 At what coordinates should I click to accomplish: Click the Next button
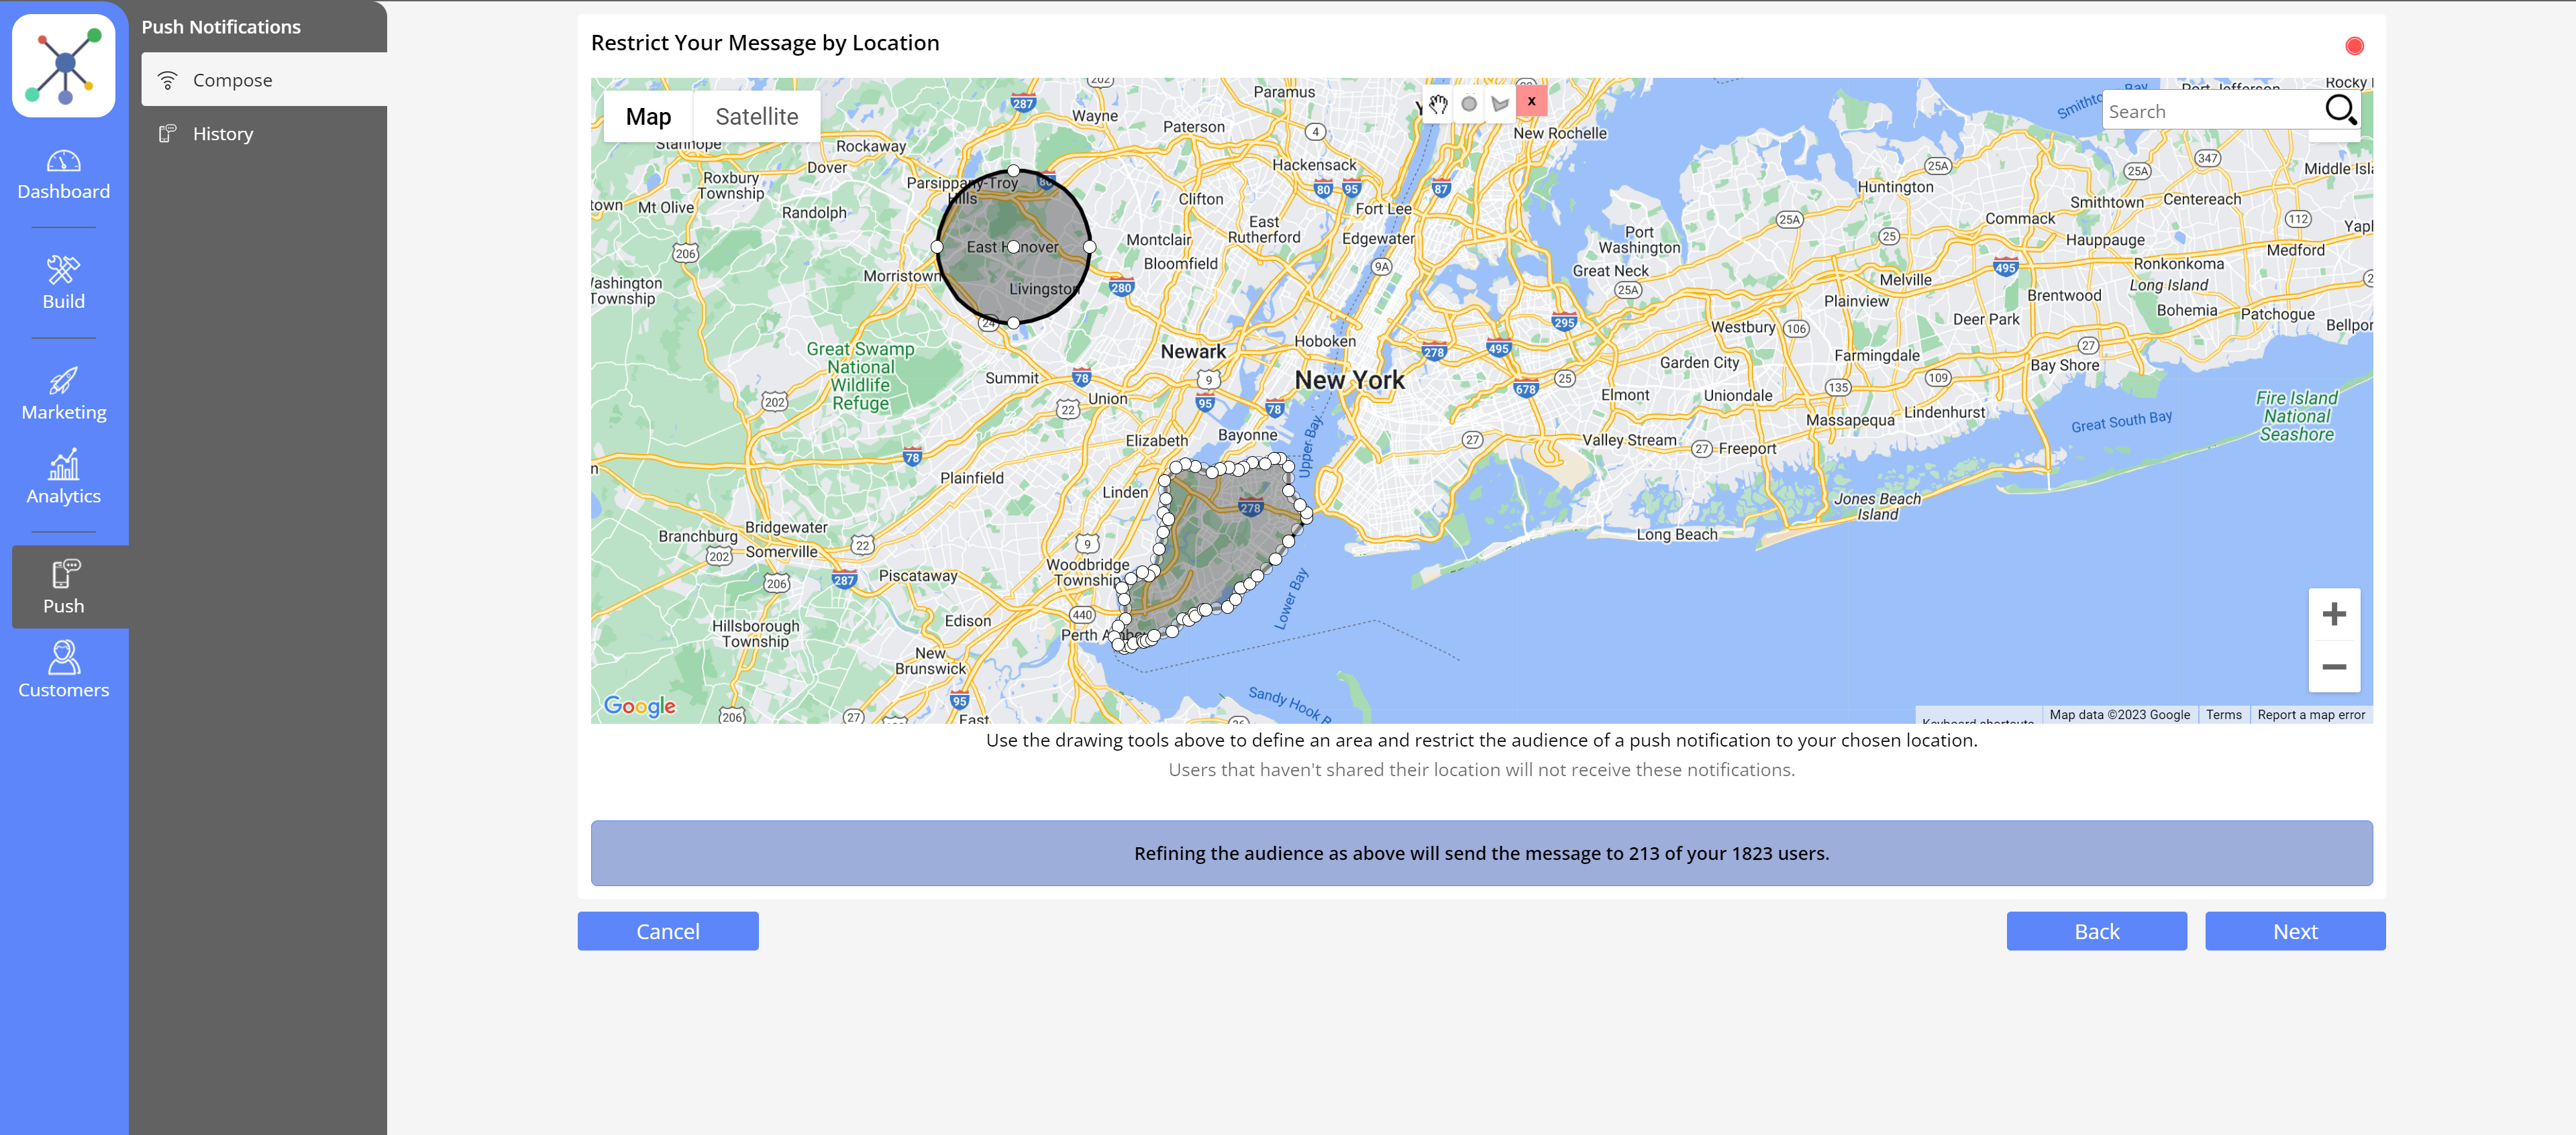[x=2295, y=931]
